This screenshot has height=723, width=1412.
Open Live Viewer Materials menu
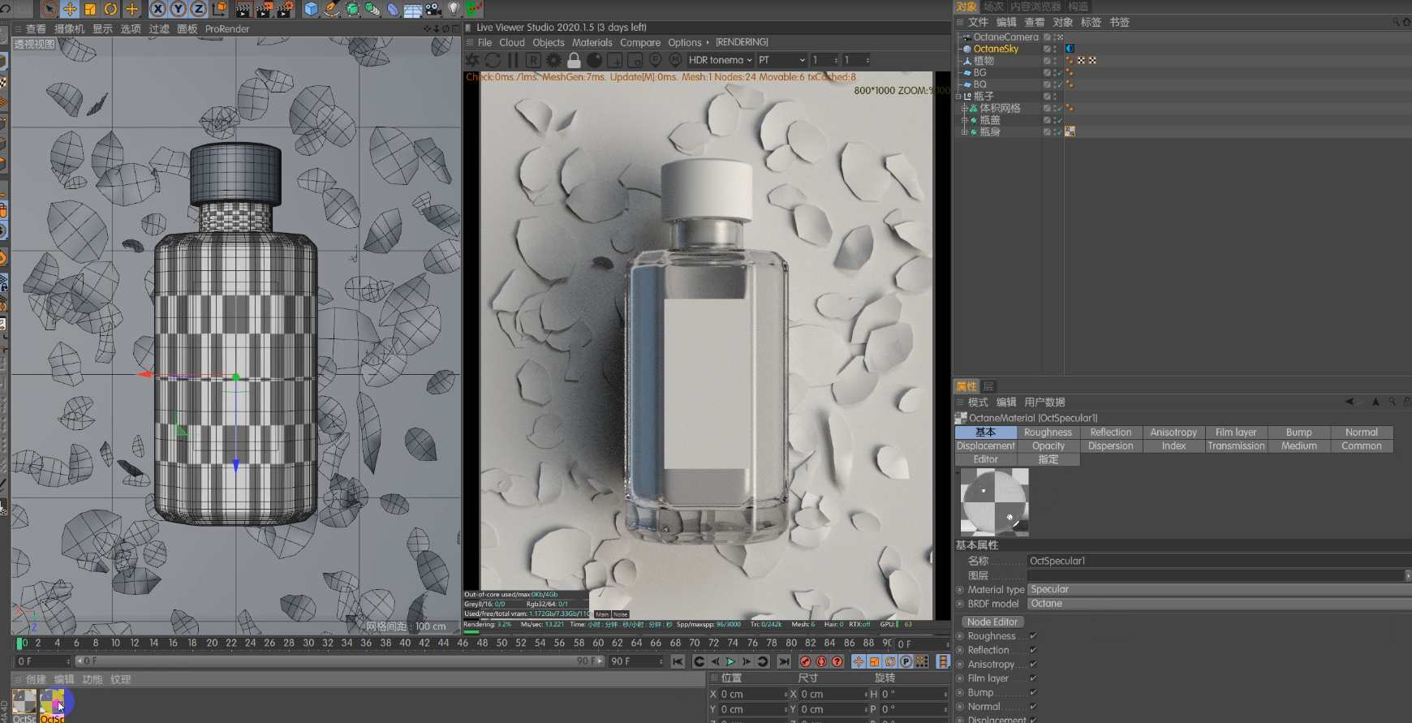pos(592,43)
